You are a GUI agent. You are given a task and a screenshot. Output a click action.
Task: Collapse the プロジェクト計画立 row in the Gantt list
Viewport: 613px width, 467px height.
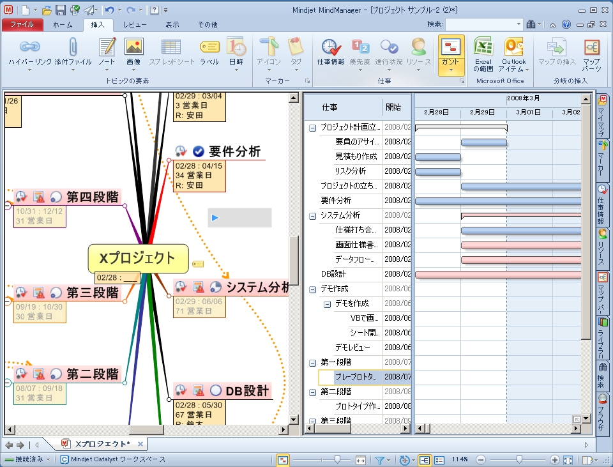click(312, 128)
